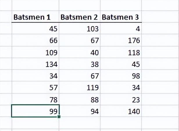Image resolution: width=179 pixels, height=131 pixels.
Task: Click the cell with value 88
Action: click(80, 99)
